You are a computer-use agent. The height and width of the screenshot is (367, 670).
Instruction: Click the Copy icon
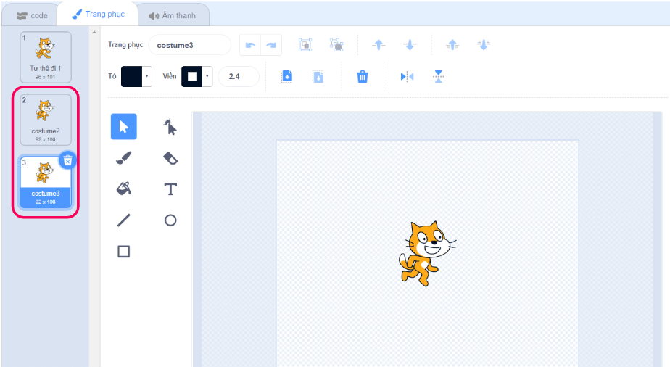286,76
